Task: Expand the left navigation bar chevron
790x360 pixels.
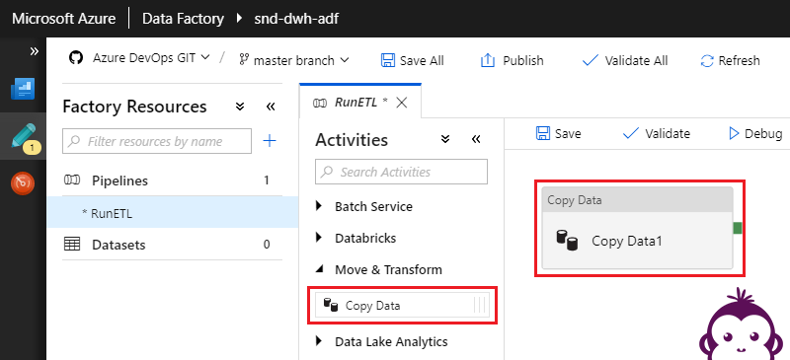Action: pyautogui.click(x=35, y=51)
